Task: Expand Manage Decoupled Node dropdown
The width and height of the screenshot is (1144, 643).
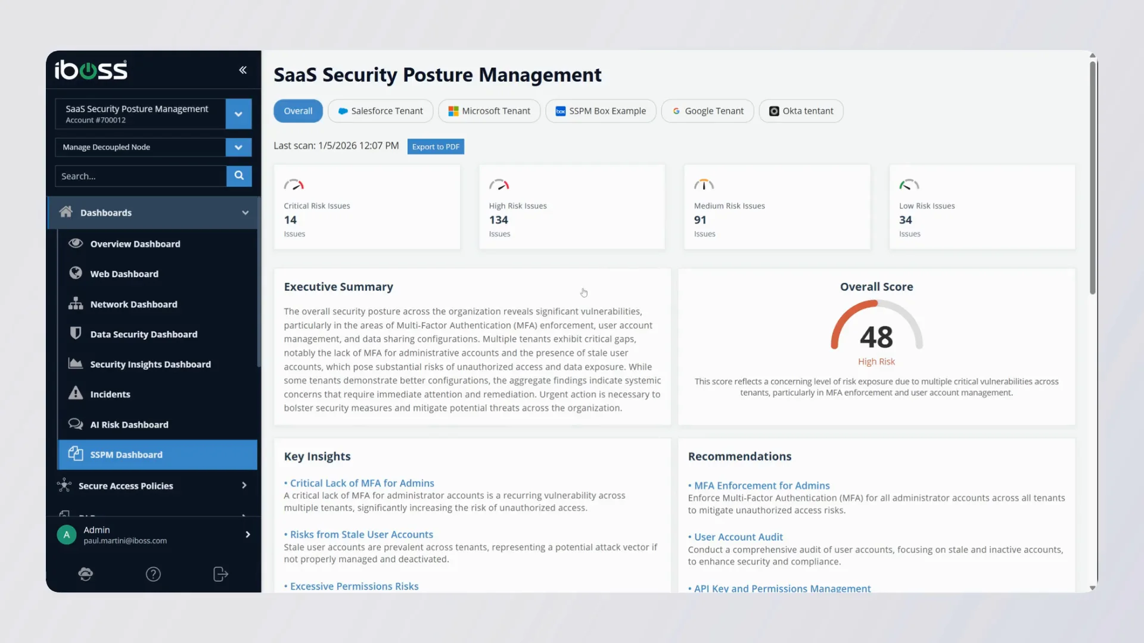Action: pyautogui.click(x=238, y=147)
